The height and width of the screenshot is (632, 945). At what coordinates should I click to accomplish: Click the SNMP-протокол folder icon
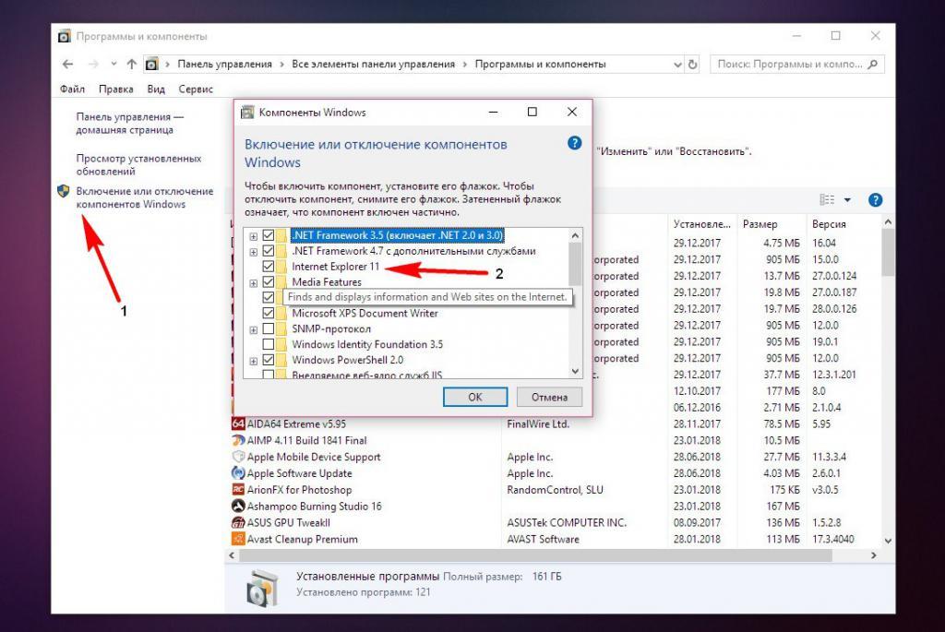(282, 329)
